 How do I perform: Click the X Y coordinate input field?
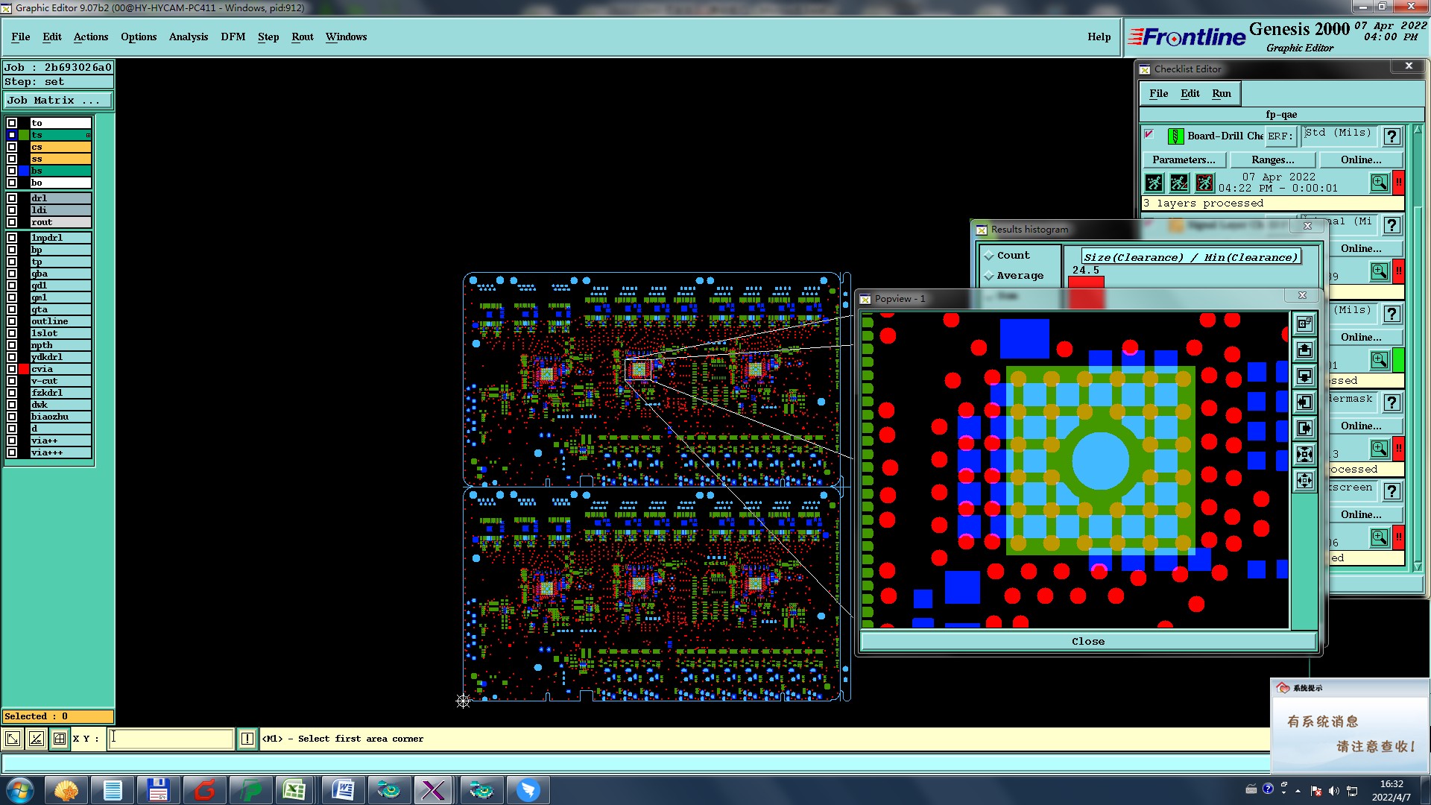click(171, 739)
